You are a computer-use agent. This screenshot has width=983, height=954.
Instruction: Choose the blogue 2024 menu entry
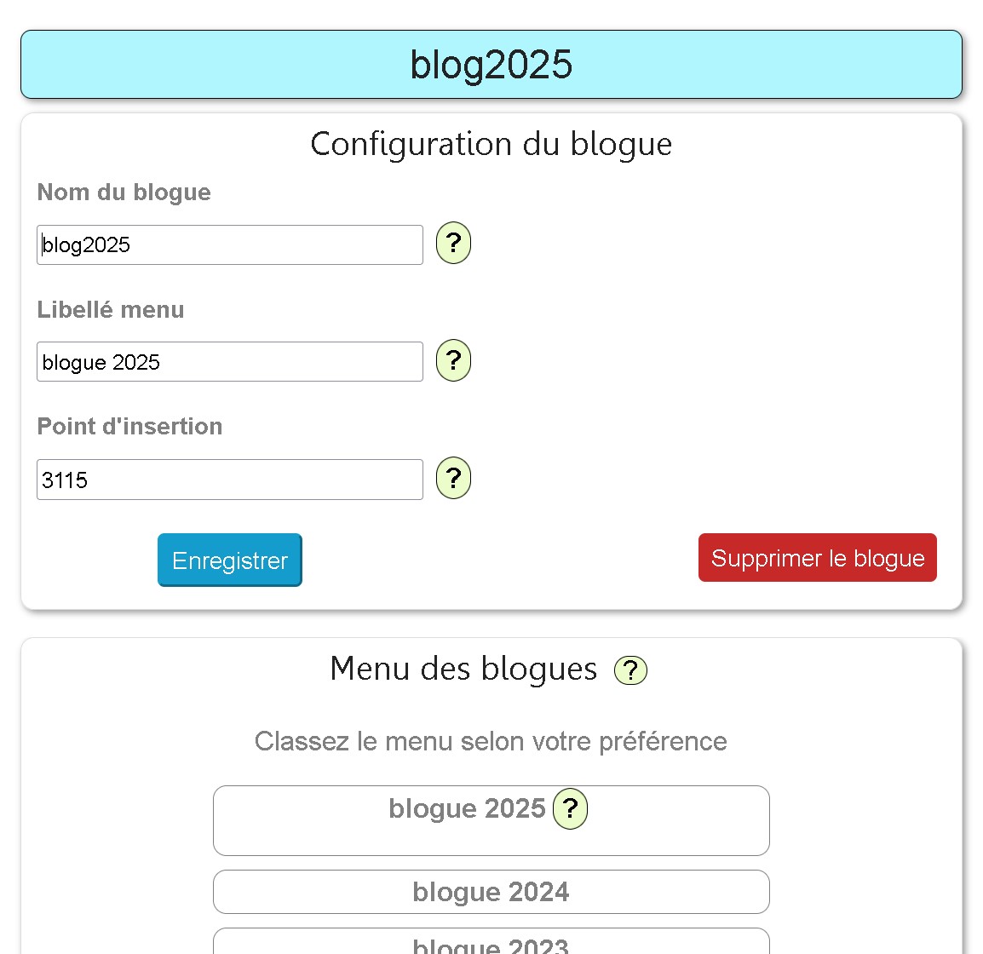(491, 892)
